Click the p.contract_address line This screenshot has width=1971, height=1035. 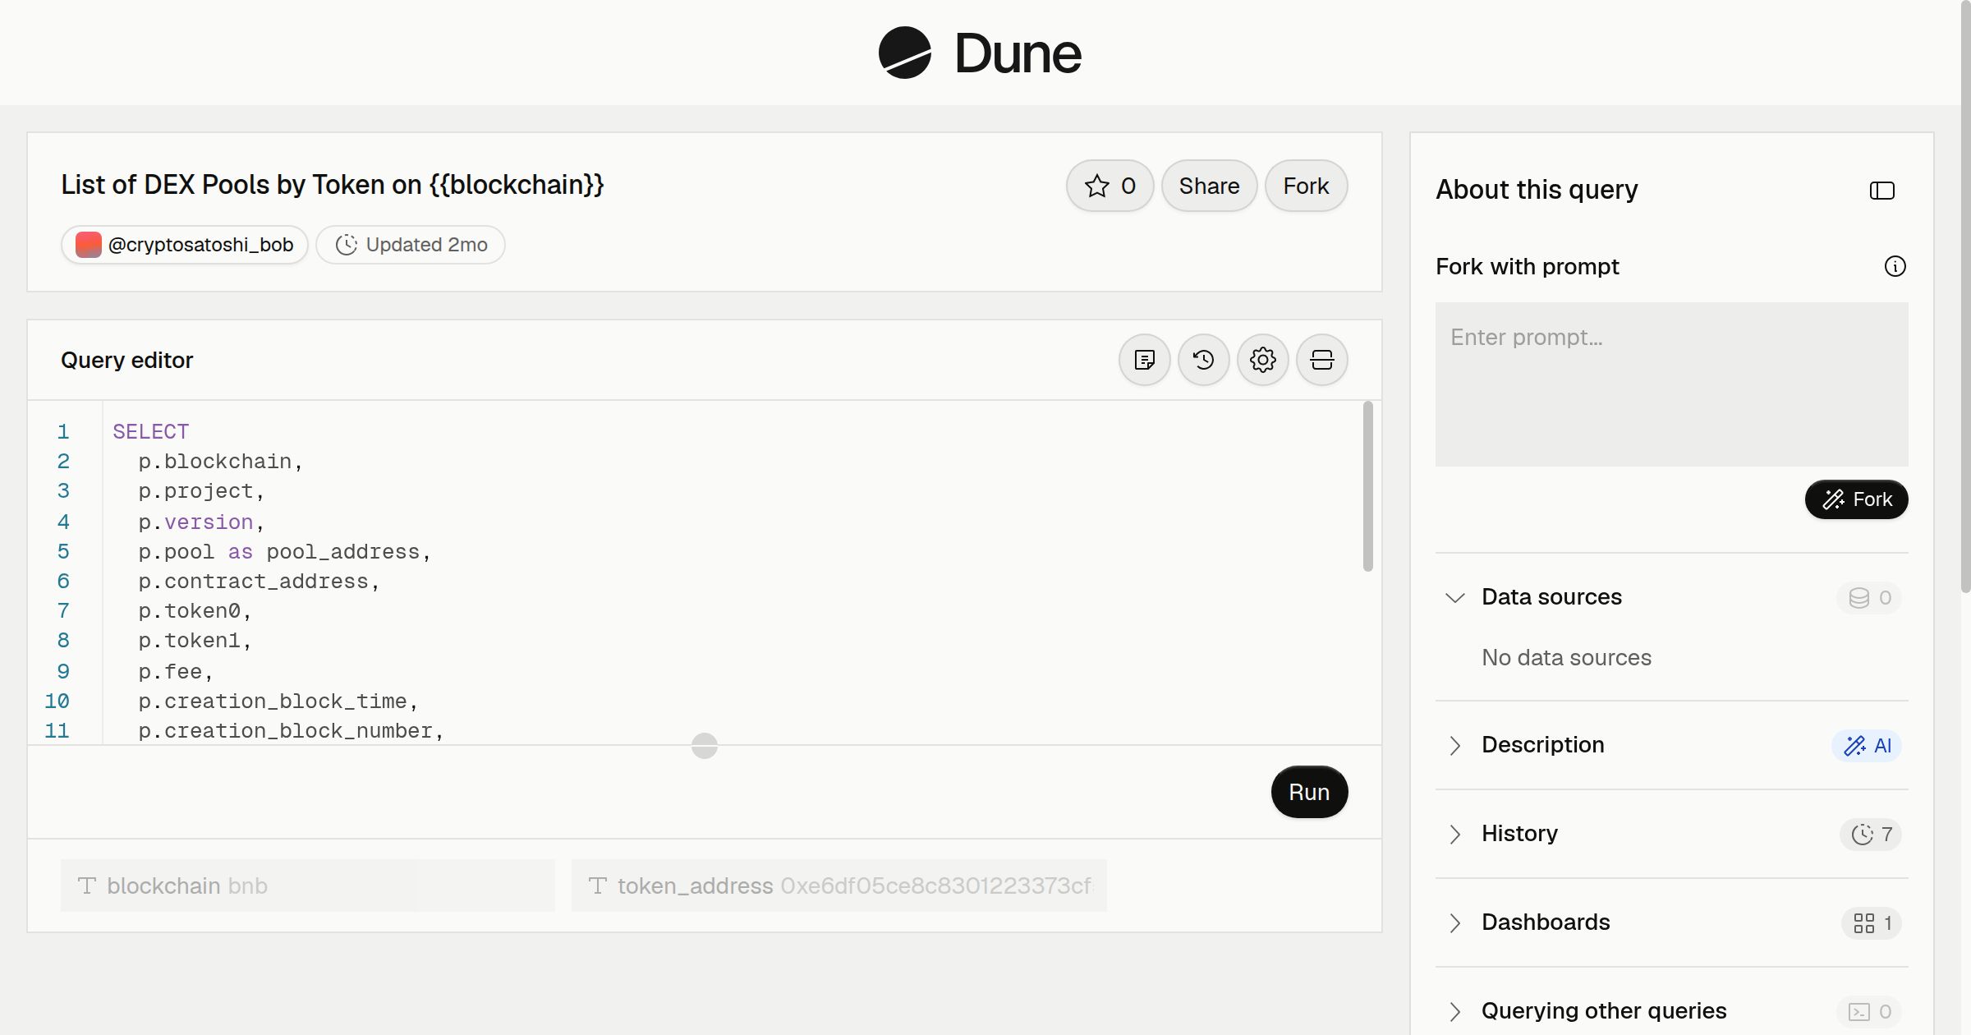[x=260, y=582]
